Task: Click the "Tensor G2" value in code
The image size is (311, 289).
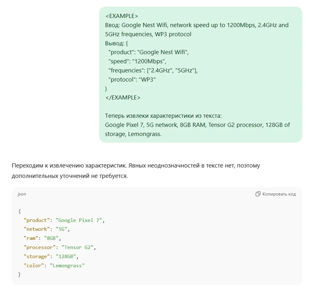Action: [77, 247]
